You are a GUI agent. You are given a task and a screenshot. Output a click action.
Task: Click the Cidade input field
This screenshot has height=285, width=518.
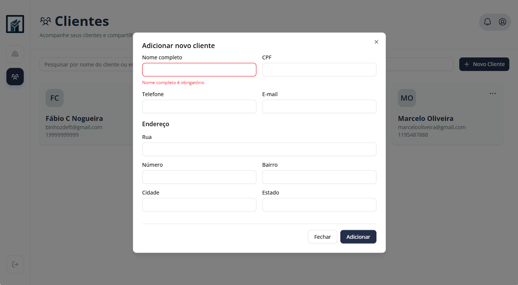(x=199, y=205)
